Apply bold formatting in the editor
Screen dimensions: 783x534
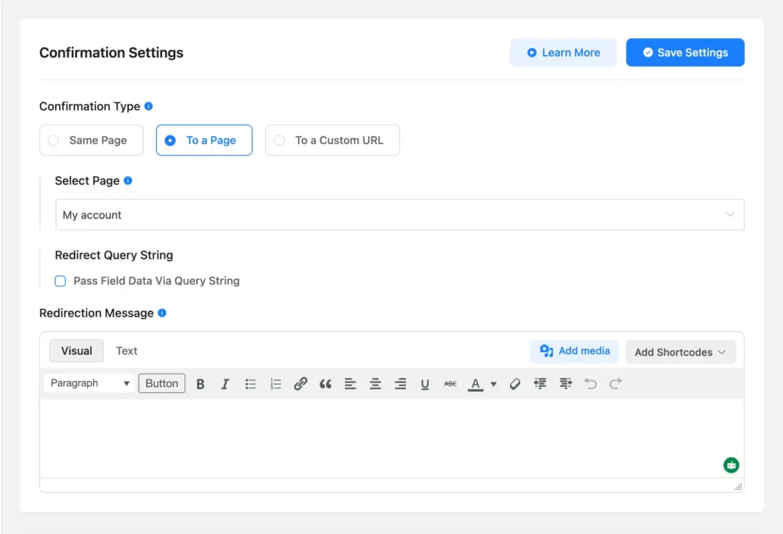click(x=200, y=383)
